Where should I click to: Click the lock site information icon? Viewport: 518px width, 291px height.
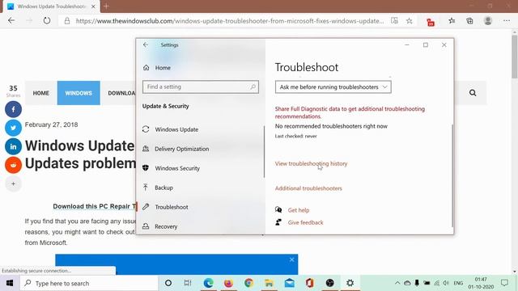coord(67,21)
